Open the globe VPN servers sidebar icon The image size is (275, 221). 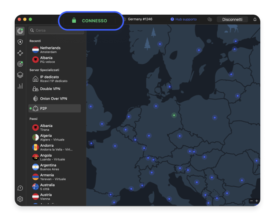click(20, 31)
